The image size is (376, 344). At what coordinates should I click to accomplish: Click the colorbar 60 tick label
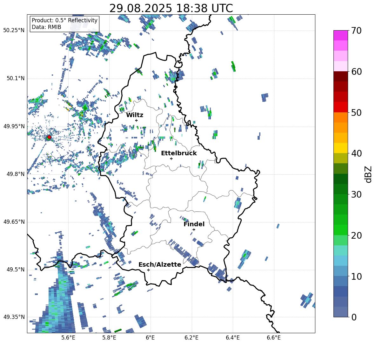(x=356, y=72)
